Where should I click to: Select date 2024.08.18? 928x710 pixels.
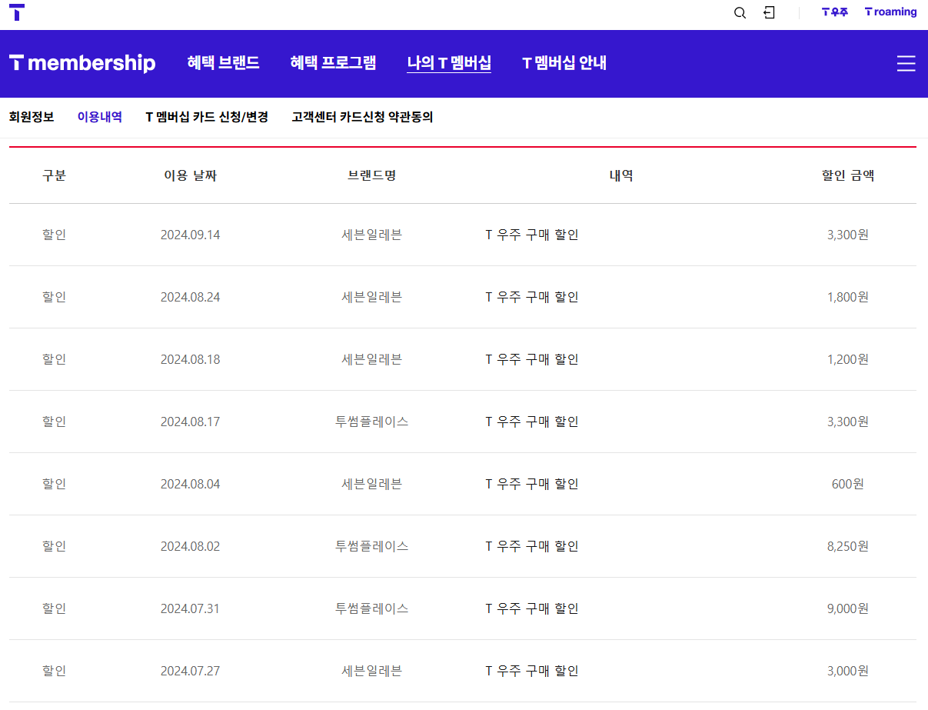coord(190,359)
